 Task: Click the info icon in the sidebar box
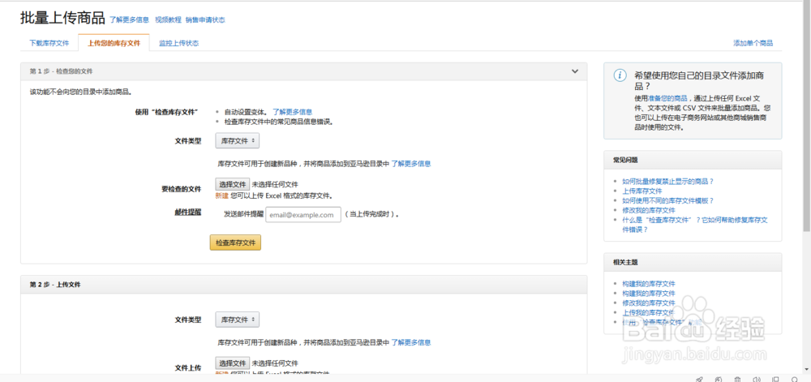(620, 75)
